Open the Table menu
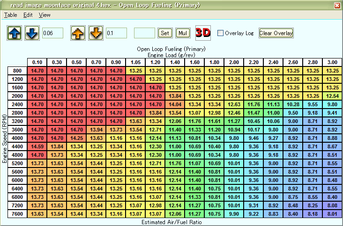Image resolution: width=343 pixels, height=226 pixels. 10,15
